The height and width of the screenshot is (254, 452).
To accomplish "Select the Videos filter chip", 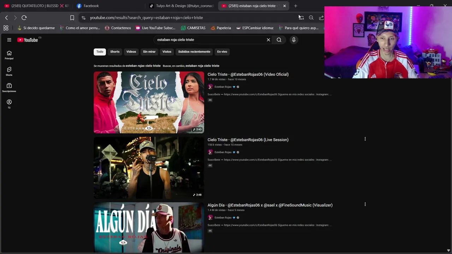I will pos(131,52).
